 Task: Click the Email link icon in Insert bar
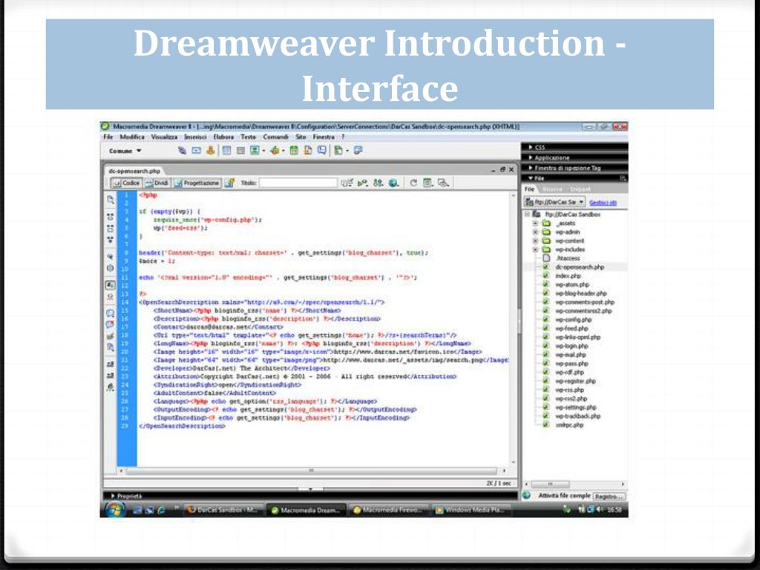(x=196, y=151)
